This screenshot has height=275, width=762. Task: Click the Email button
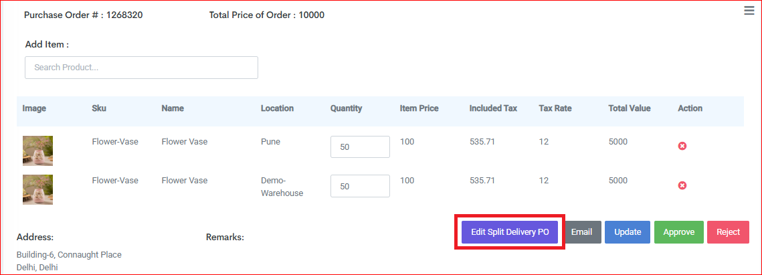click(582, 232)
